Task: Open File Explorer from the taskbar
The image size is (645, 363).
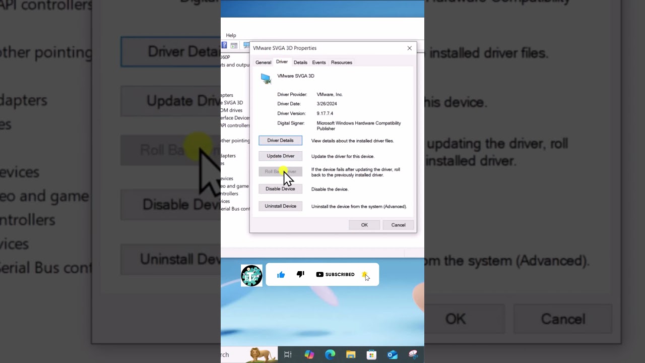Action: pos(351,354)
